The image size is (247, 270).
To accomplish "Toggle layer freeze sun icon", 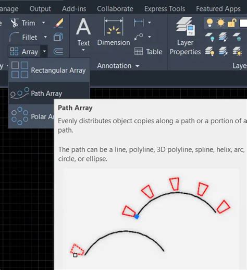I will [221, 23].
